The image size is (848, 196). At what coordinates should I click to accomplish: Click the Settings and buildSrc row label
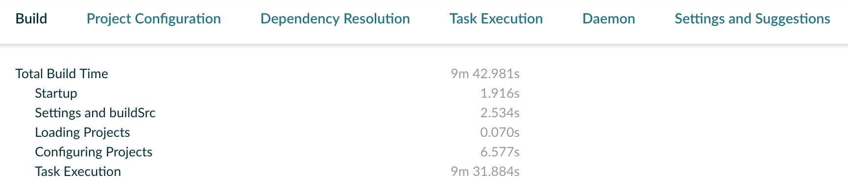tap(95, 113)
